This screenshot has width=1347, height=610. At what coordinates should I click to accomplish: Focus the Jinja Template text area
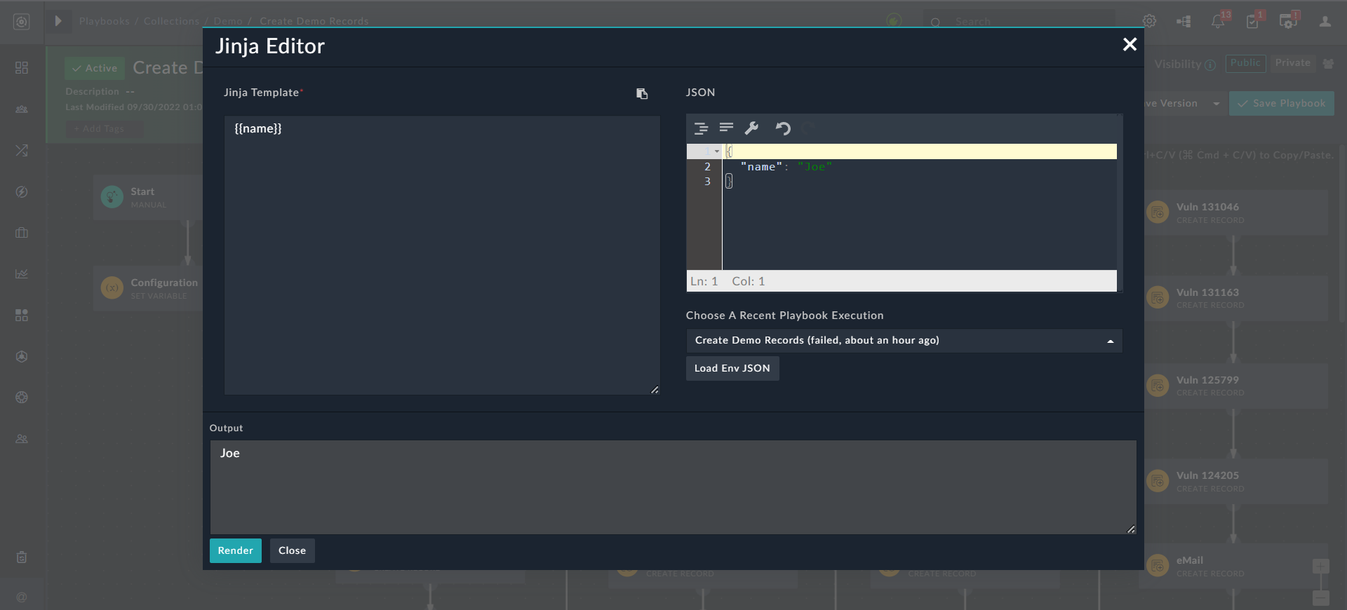click(x=442, y=255)
